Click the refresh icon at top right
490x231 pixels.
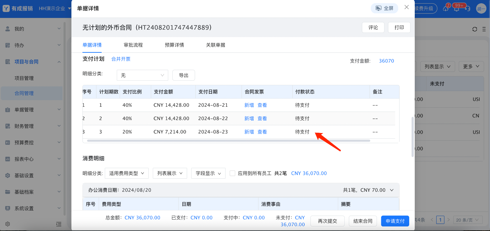point(475,29)
